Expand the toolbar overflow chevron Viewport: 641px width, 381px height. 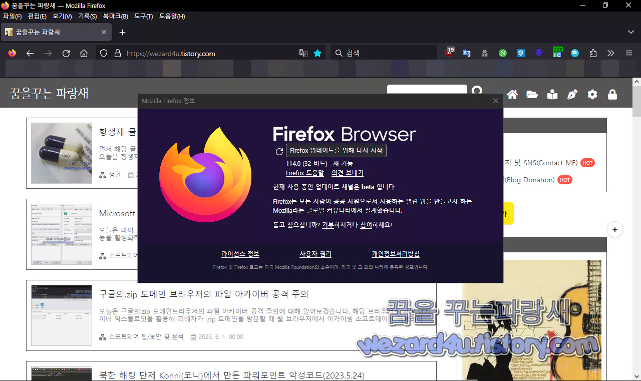point(610,53)
